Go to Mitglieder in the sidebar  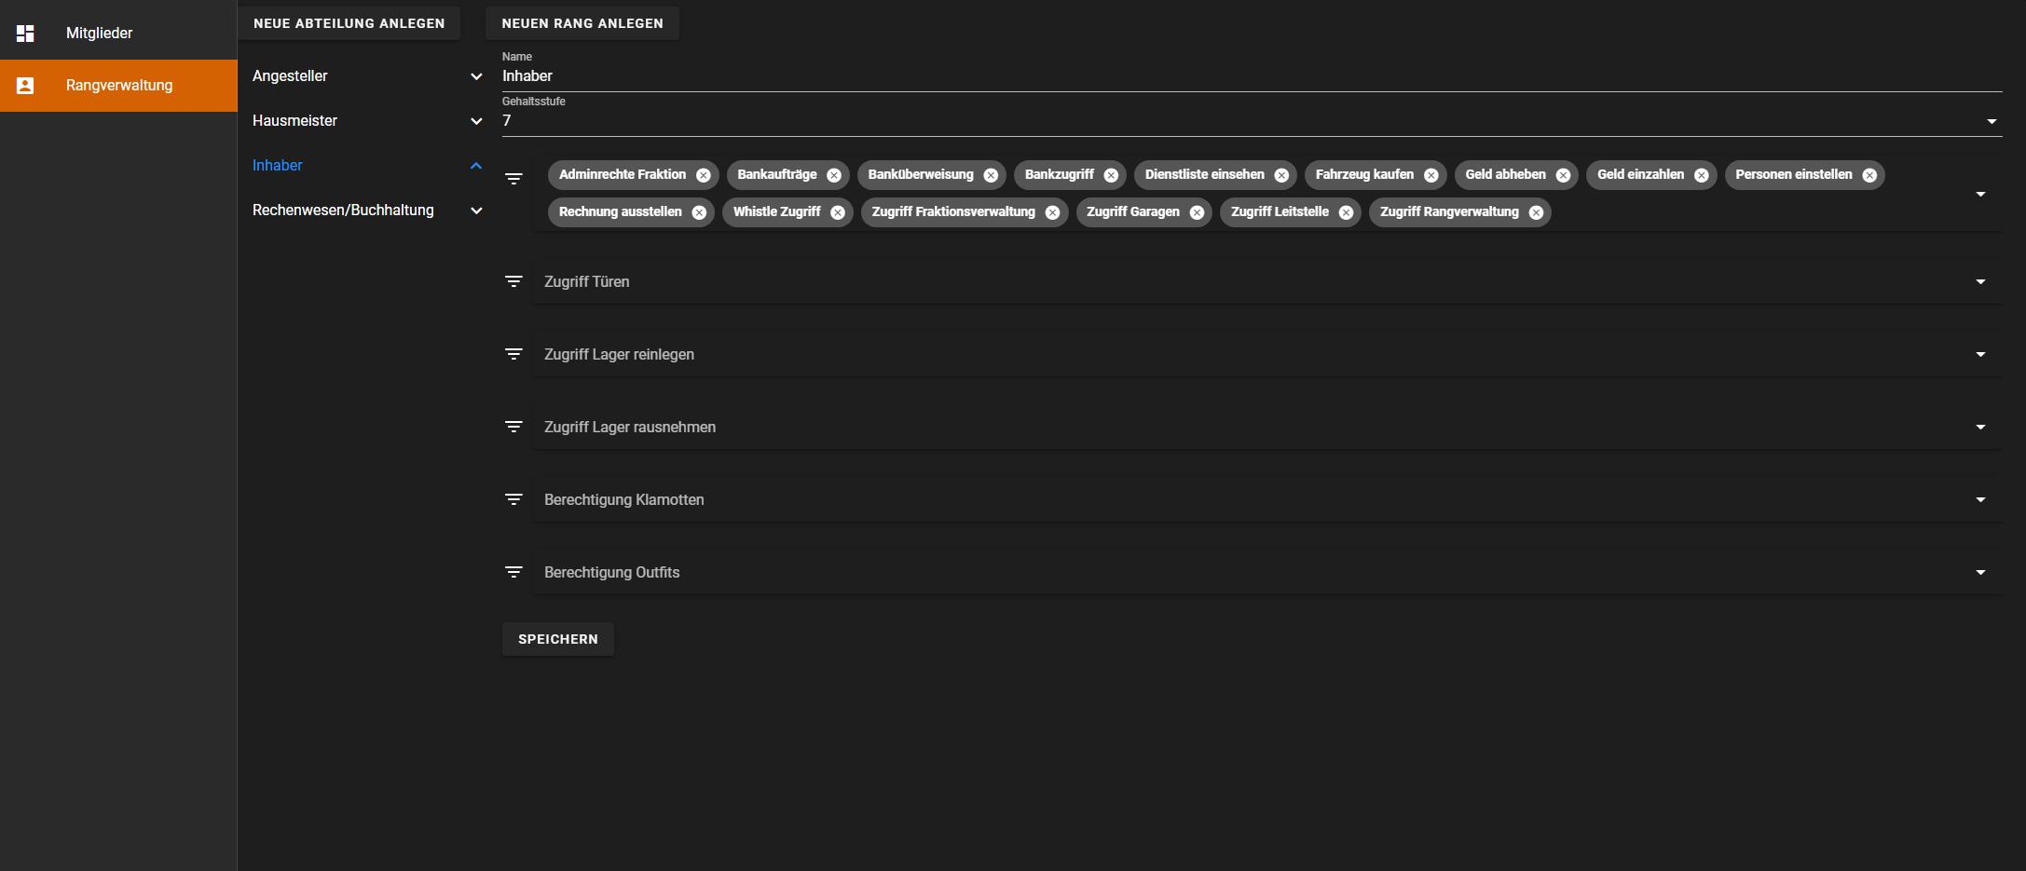coord(118,34)
